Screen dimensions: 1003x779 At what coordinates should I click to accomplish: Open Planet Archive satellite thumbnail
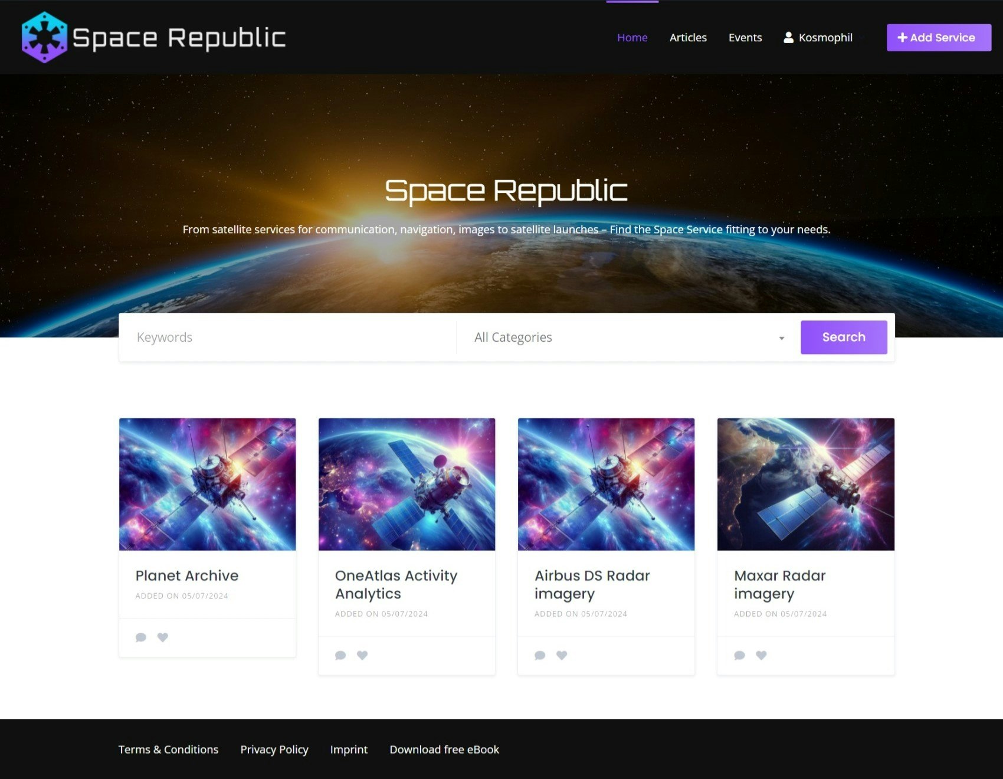(x=208, y=485)
